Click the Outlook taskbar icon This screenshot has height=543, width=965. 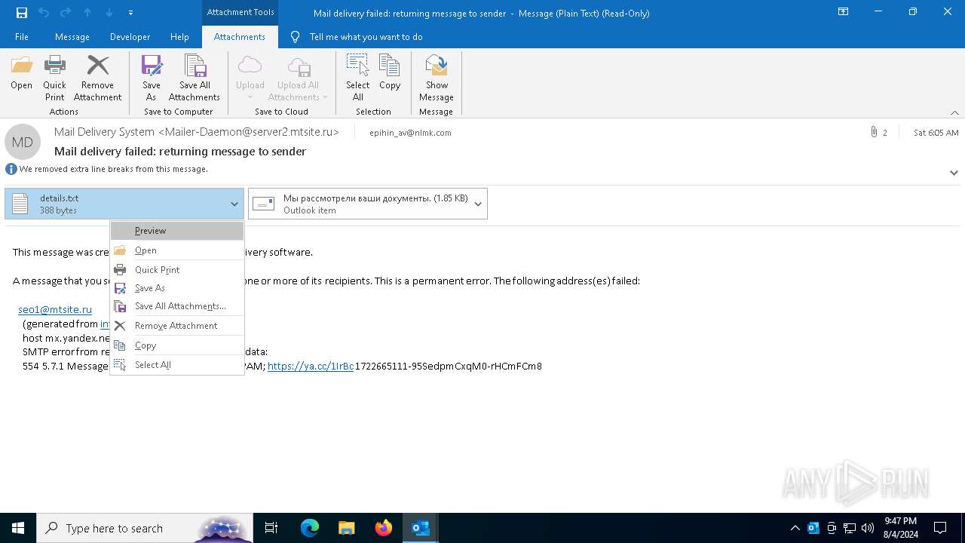coord(421,528)
